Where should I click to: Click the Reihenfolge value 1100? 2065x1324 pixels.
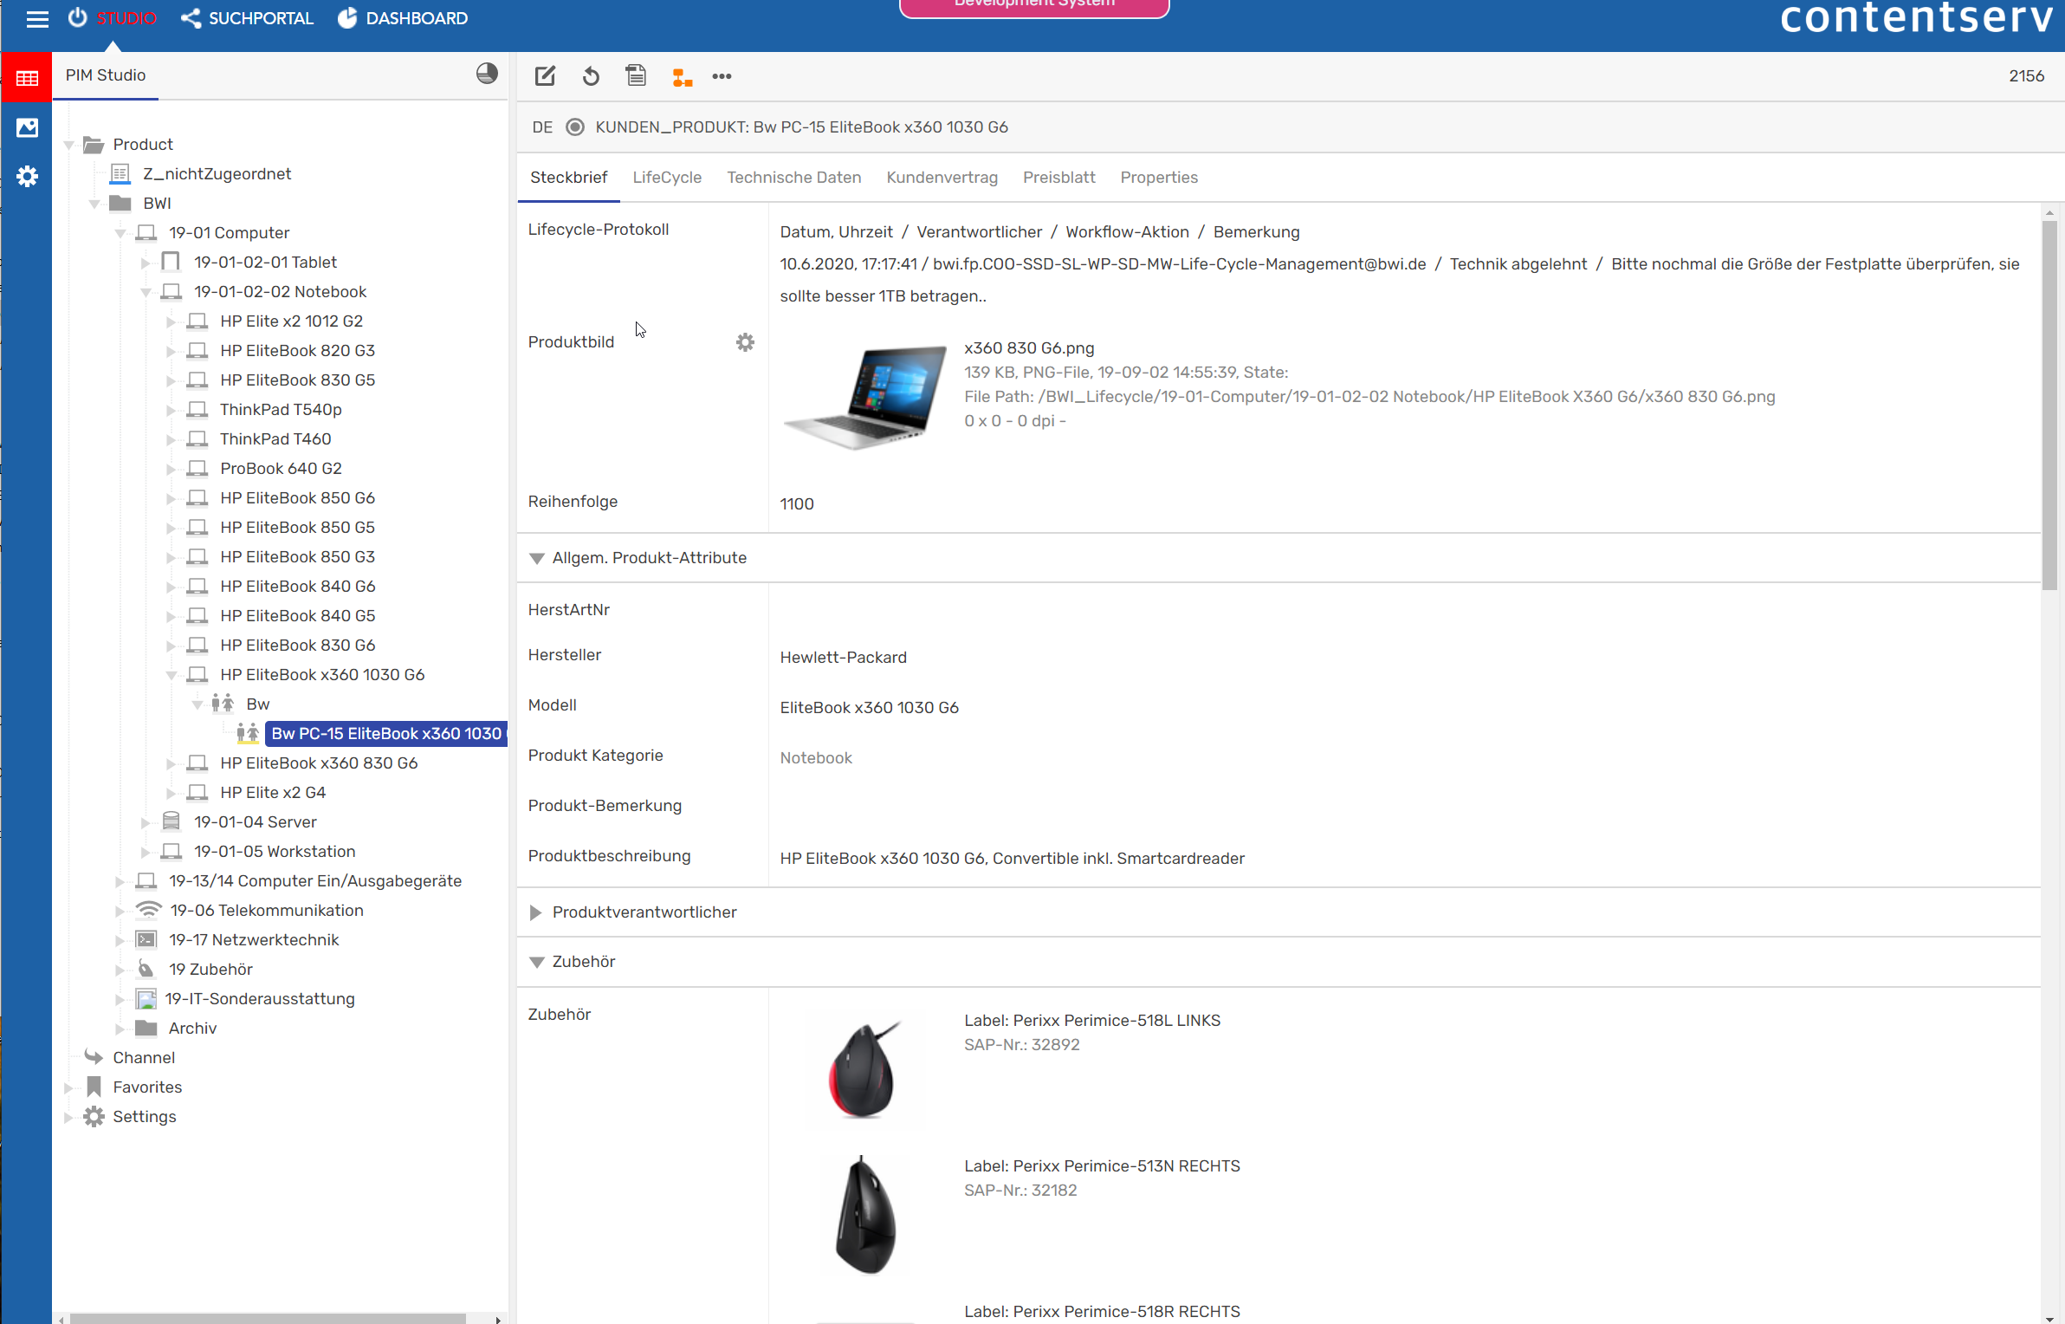(796, 503)
